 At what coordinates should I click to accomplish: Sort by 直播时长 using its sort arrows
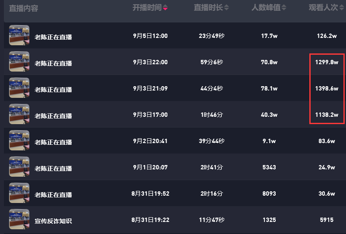226,8
